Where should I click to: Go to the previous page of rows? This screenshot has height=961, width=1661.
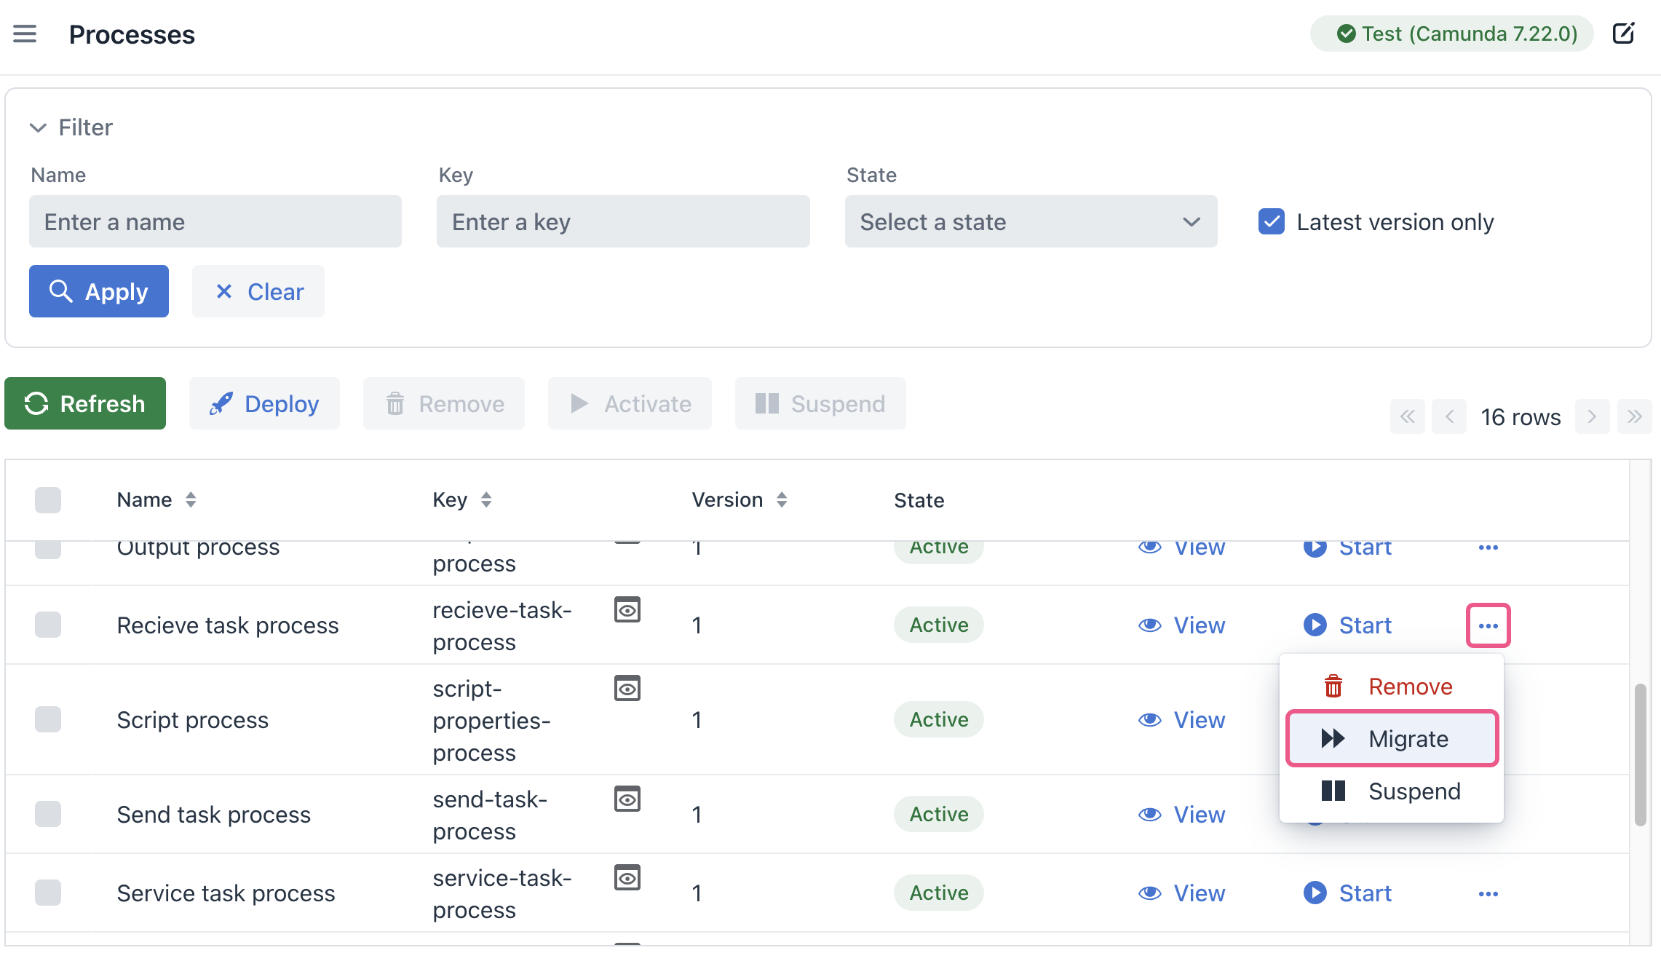point(1448,416)
